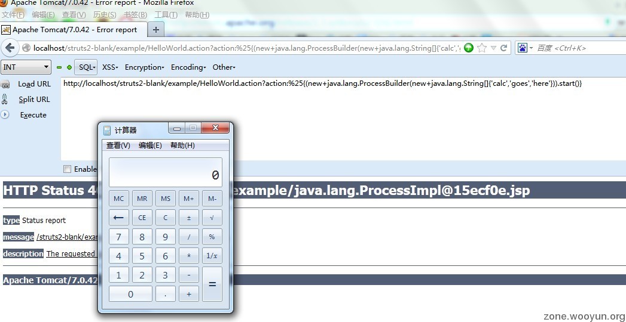626x322 pixels.
Task: Open calculator 帮助(H) menu
Action: click(182, 145)
